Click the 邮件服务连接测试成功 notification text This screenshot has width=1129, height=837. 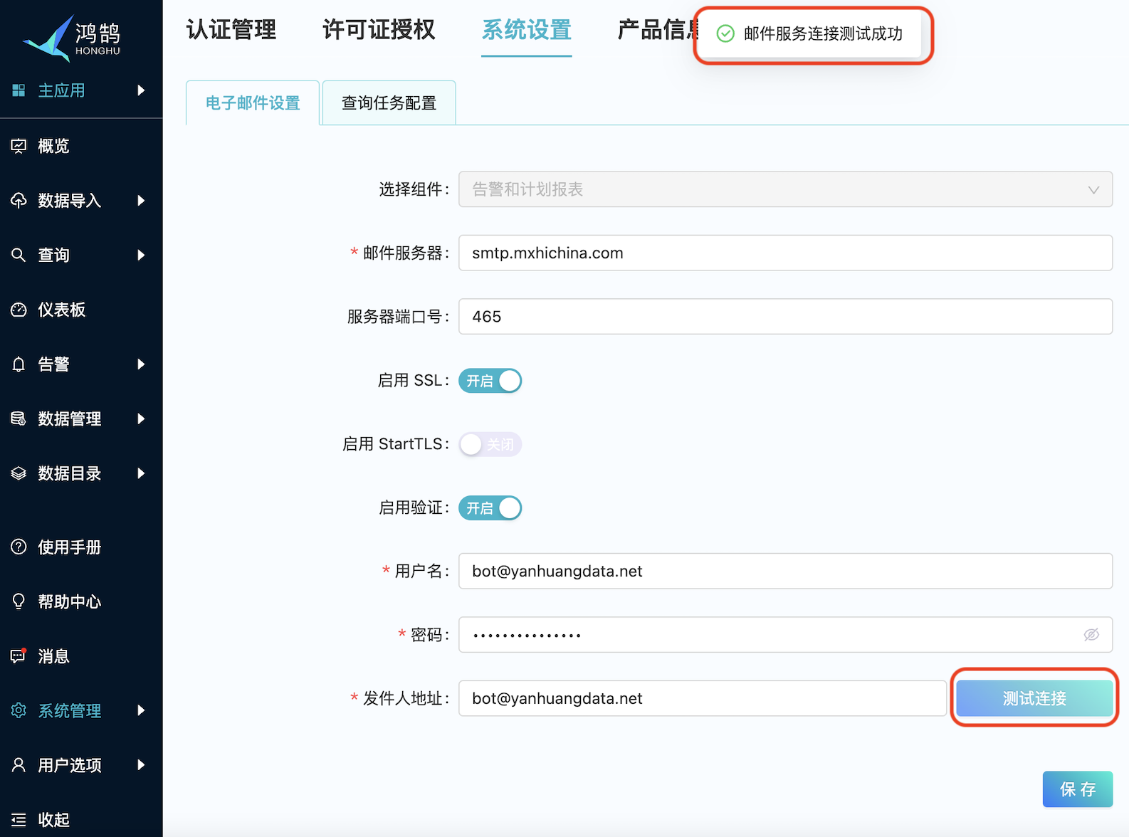point(823,33)
